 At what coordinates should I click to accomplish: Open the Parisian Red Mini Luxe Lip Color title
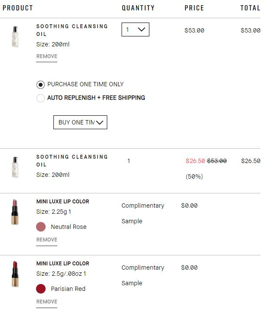click(x=63, y=264)
